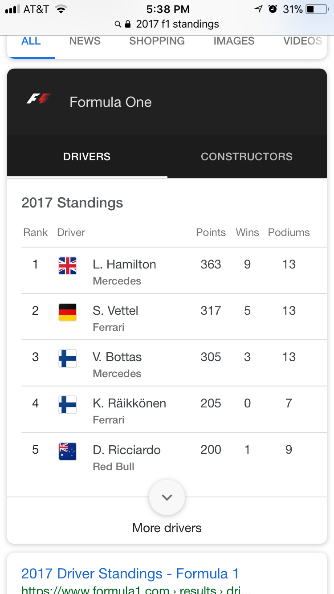Tap the Australian flag beside Ricciardo
Screen dimensions: 334x594
click(68, 451)
